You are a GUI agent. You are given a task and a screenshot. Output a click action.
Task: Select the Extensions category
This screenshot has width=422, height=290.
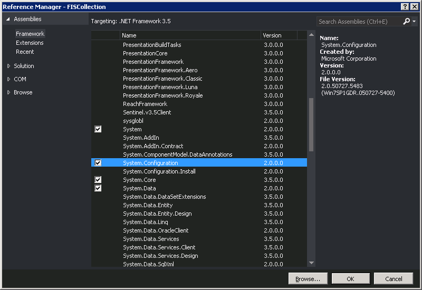click(x=30, y=43)
